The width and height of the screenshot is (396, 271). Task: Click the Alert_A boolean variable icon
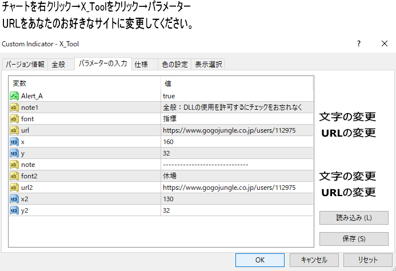pos(15,96)
